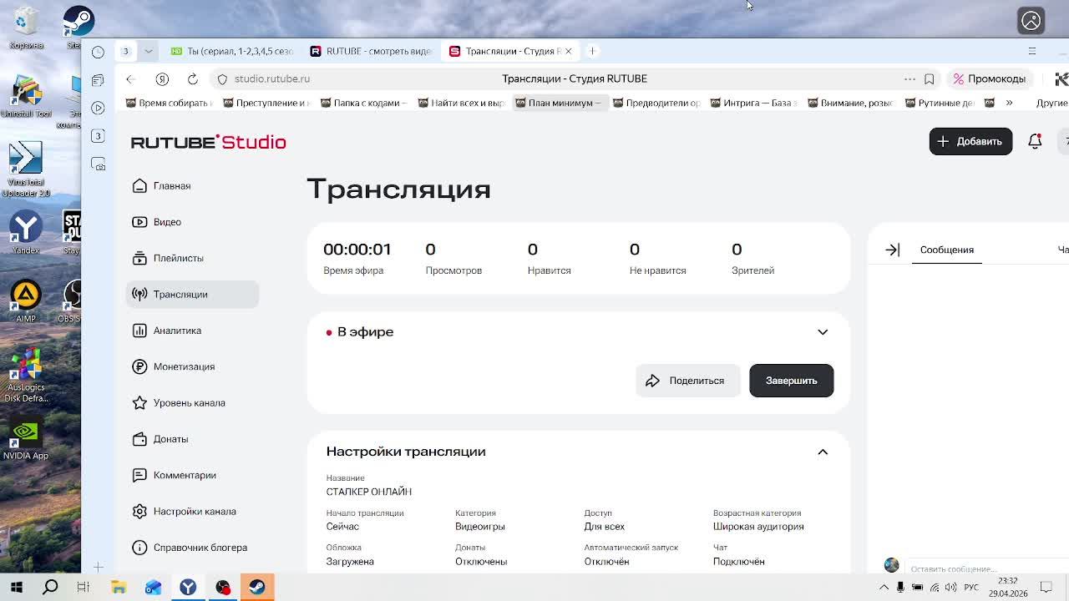Open the notifications bell
1069x601 pixels.
(1035, 142)
